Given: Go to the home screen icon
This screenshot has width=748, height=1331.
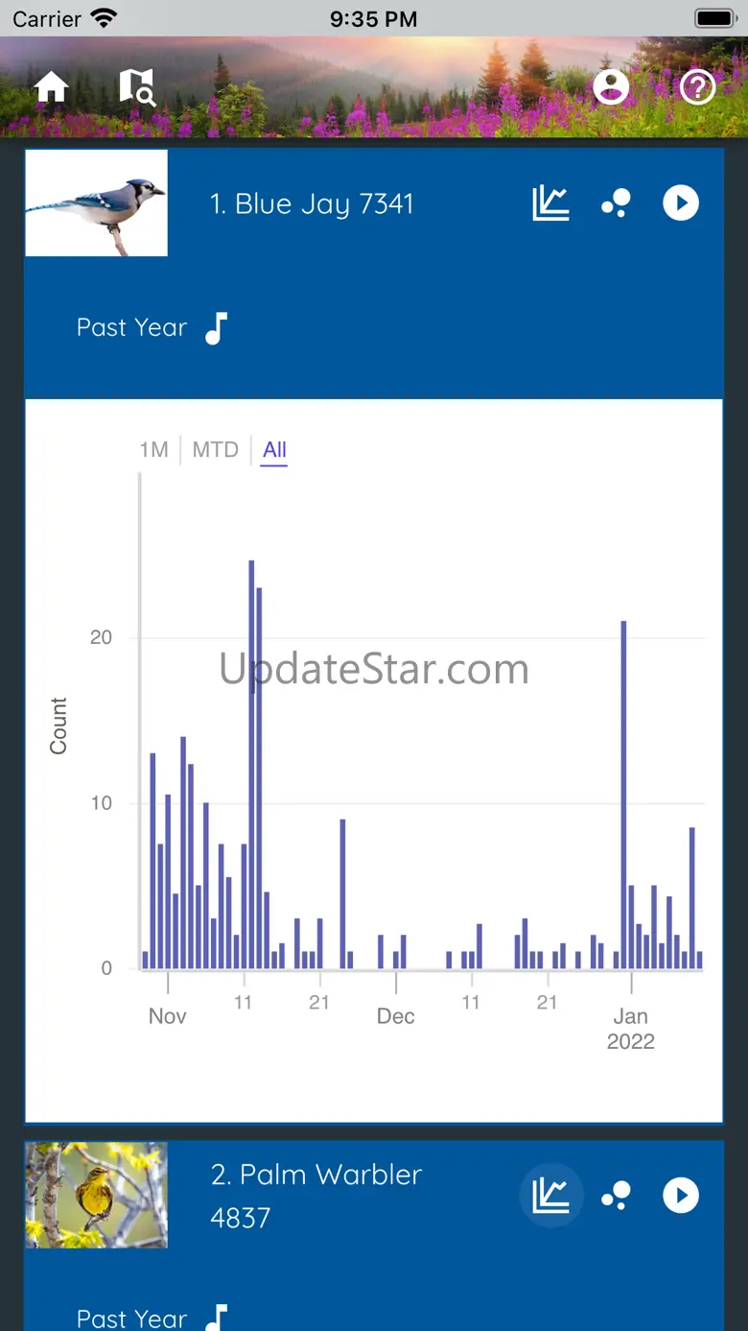Looking at the screenshot, I should coord(52,87).
